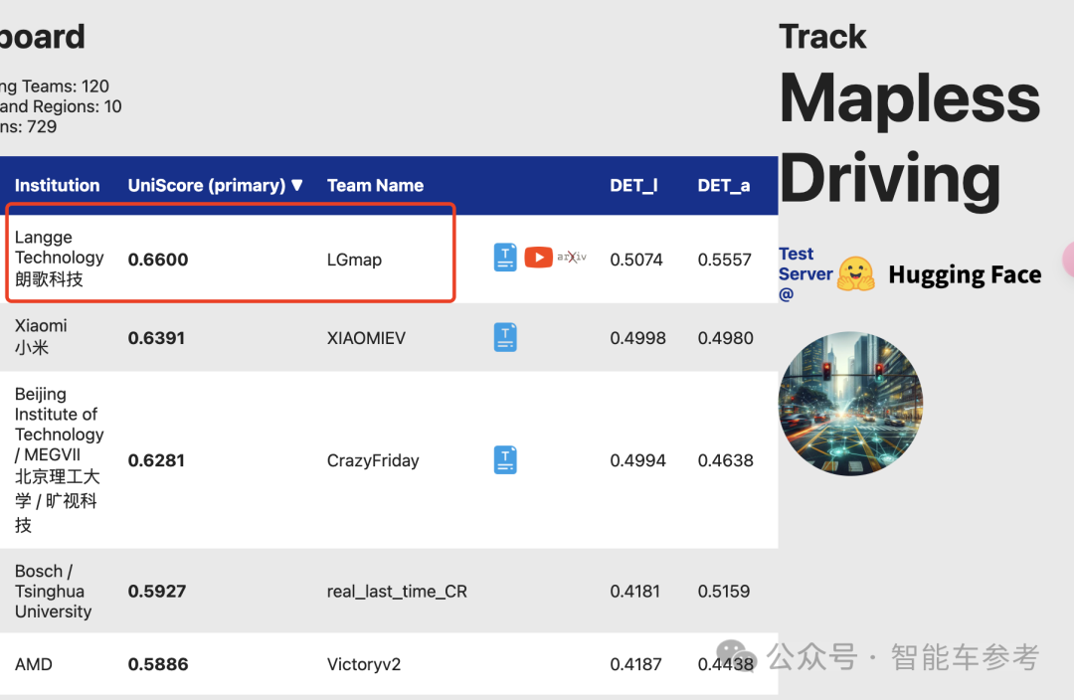The height and width of the screenshot is (700, 1074).
Task: Select the XIAOMIEV team name
Action: 366,338
